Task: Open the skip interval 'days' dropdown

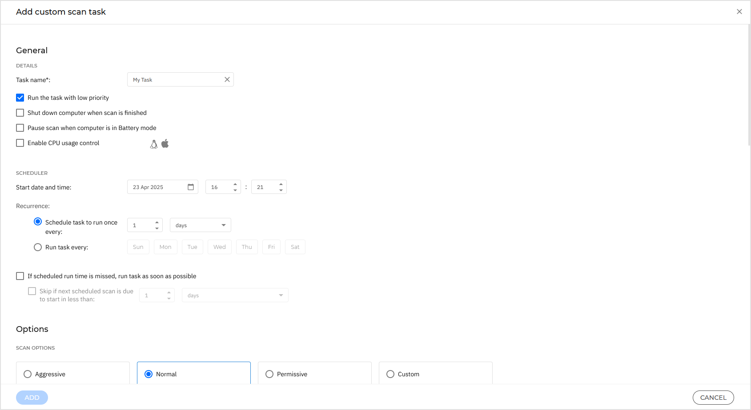Action: [235, 295]
